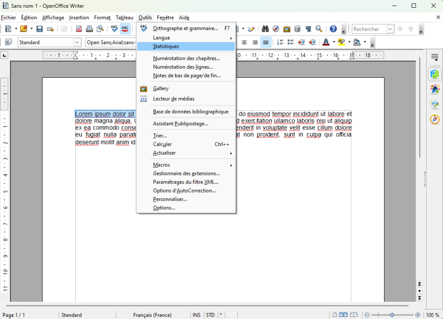This screenshot has height=319, width=443.
Task: Center the paragraph horizontally
Action: pos(244,42)
